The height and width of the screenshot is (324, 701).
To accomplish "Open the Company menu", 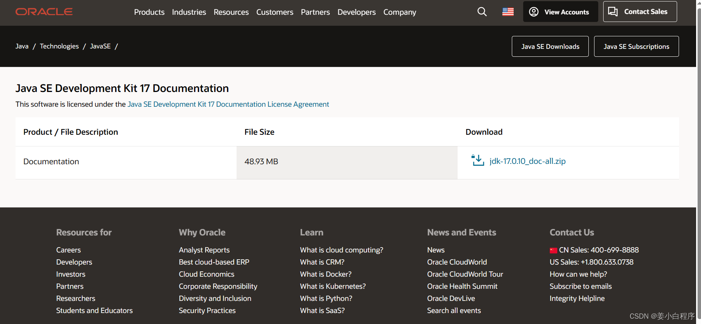I will [x=400, y=12].
